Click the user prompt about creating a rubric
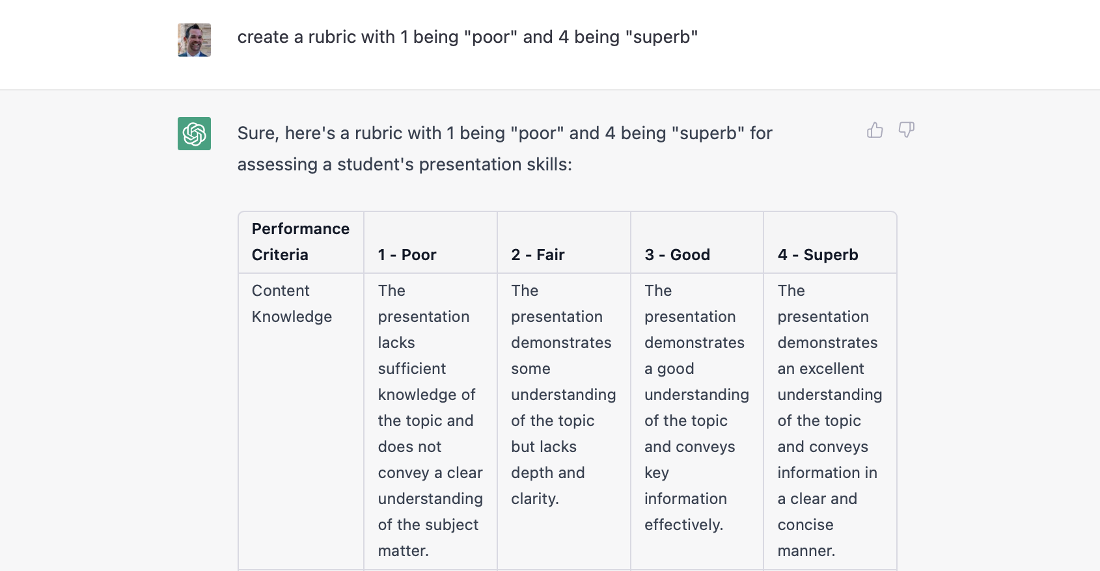 tap(467, 37)
